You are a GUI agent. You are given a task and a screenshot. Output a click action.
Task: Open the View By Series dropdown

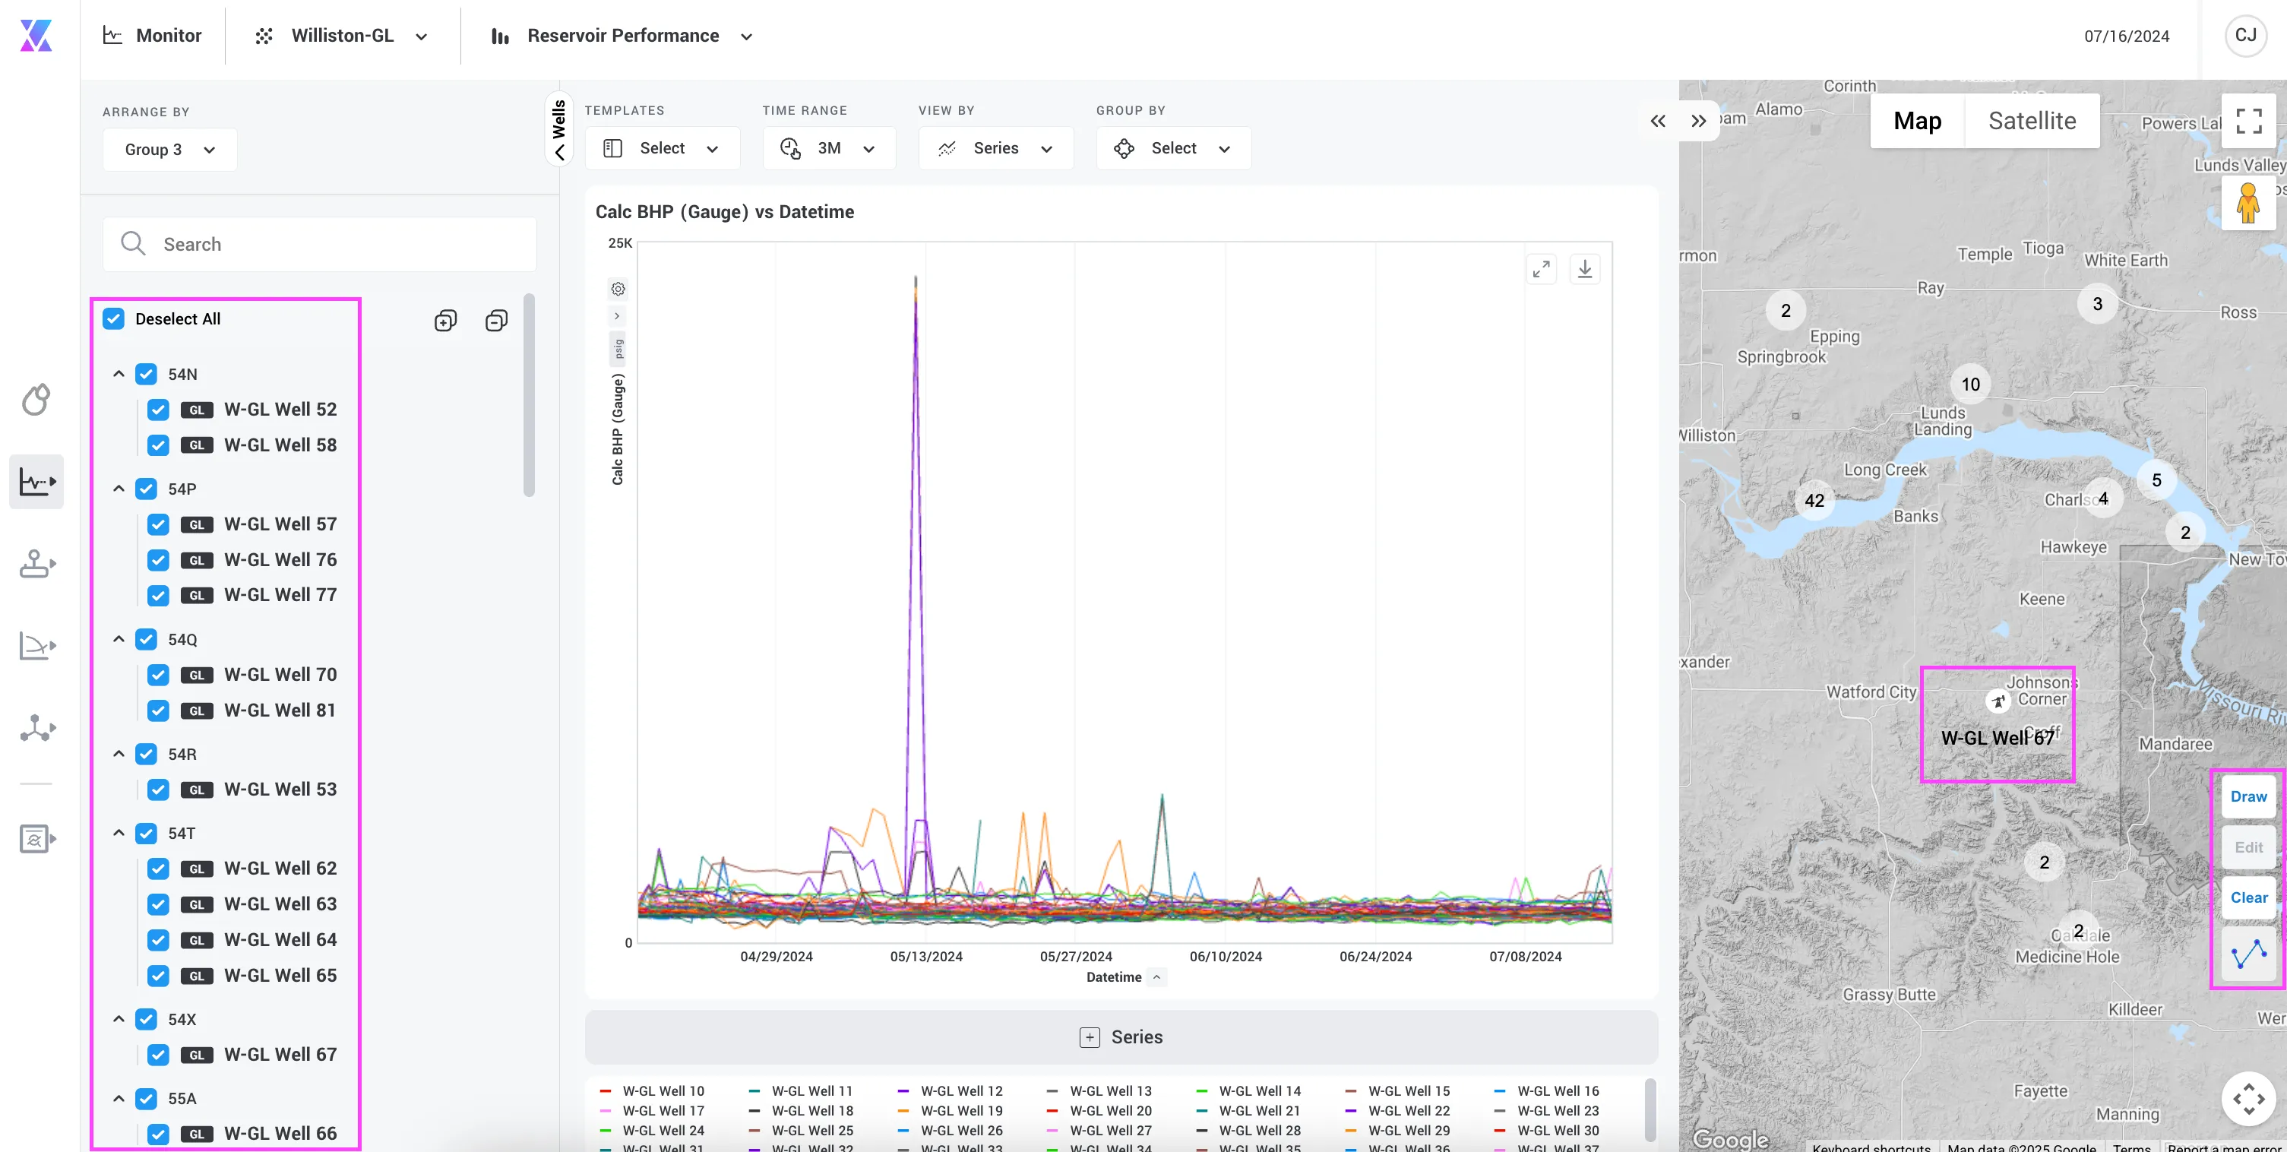(x=995, y=148)
